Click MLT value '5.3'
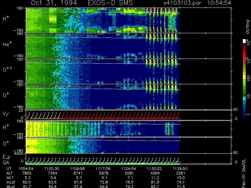Screen dimensions: 251x188 [28, 178]
